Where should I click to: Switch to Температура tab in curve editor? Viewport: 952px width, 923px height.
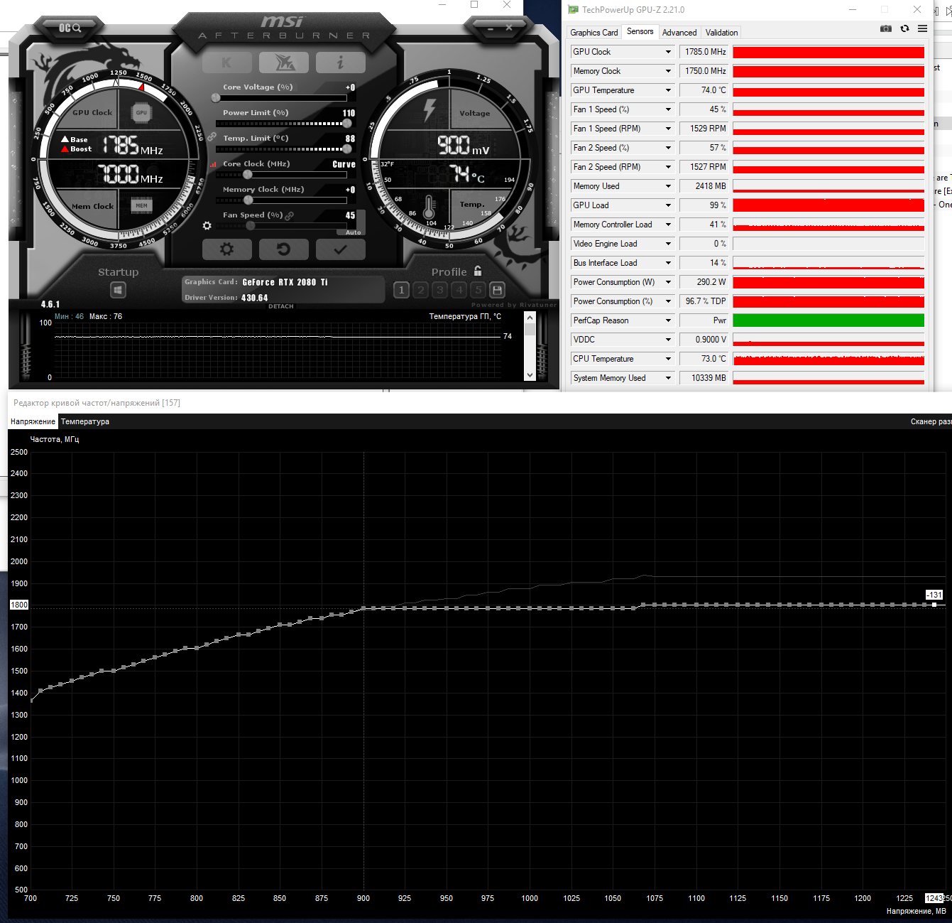click(x=85, y=421)
